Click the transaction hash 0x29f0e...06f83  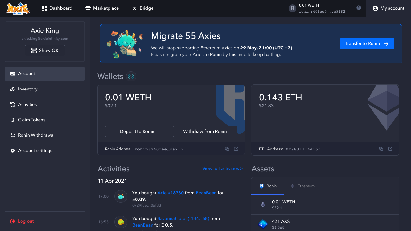click(x=147, y=205)
